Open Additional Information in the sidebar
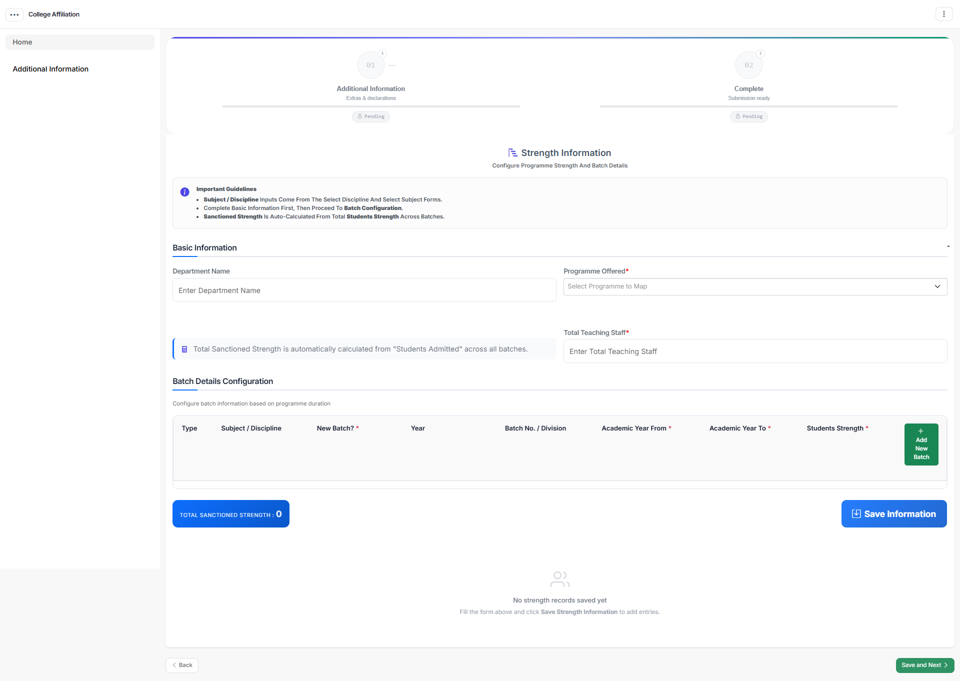This screenshot has height=681, width=960. tap(50, 69)
